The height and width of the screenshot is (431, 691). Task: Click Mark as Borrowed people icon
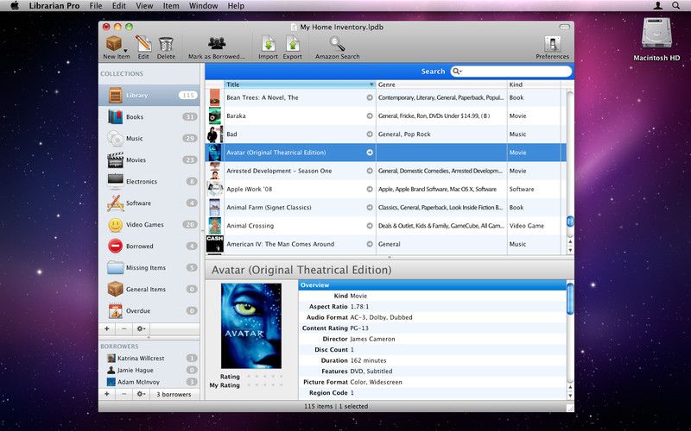(x=217, y=43)
